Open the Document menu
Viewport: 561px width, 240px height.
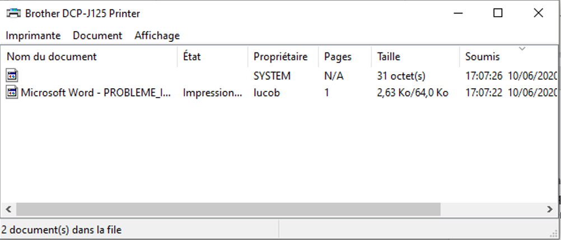(97, 36)
